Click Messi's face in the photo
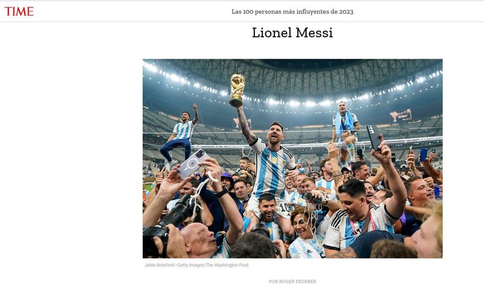The height and width of the screenshot is (287, 484). tap(275, 133)
